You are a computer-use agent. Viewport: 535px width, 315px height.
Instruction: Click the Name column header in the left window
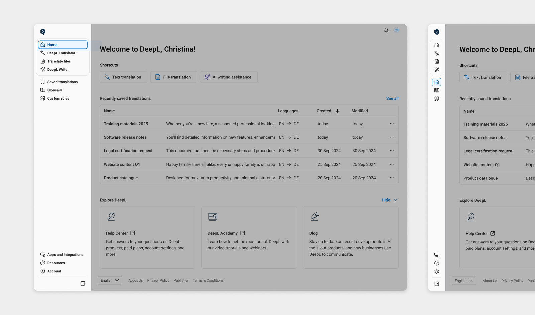click(x=109, y=111)
